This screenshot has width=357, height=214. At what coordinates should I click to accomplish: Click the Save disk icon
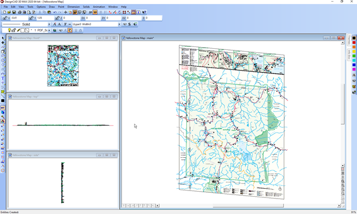click(14, 12)
